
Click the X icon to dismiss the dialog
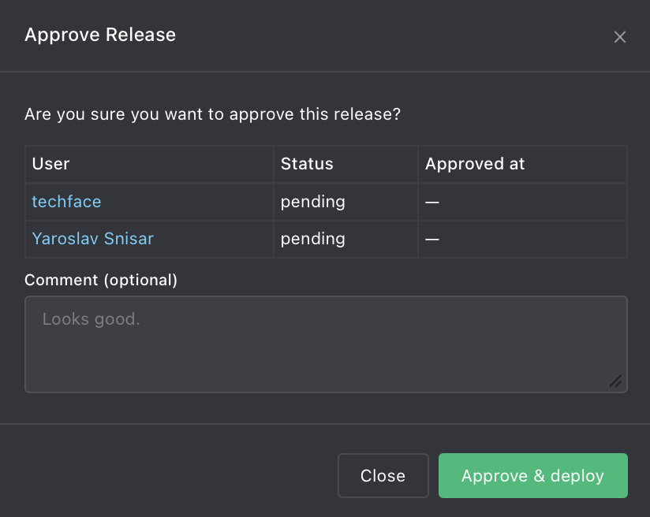click(620, 36)
